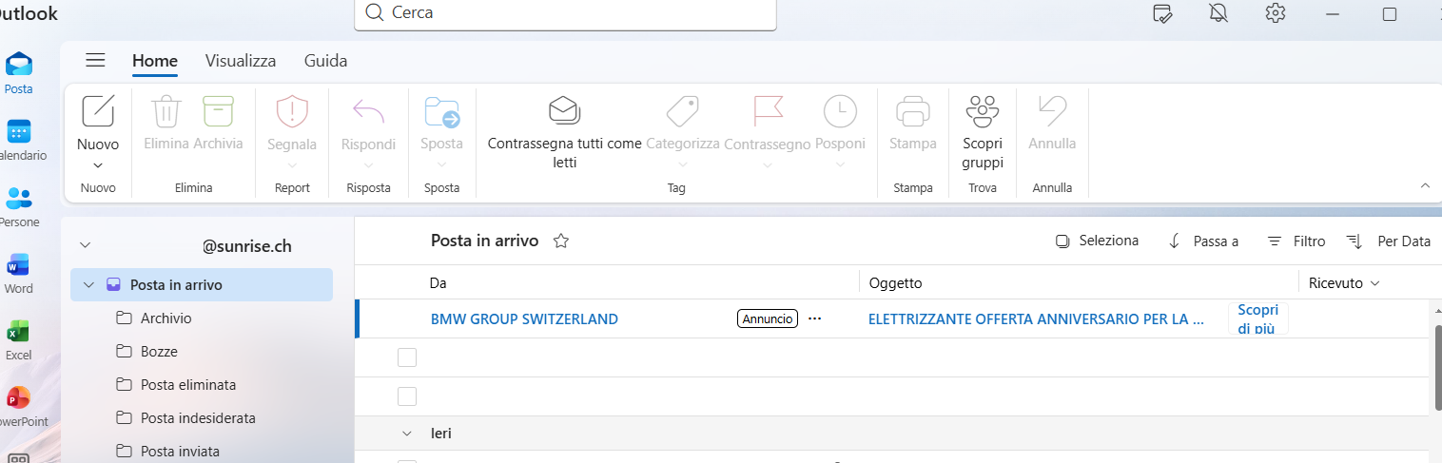Screen dimensions: 1442x463
Task: Collapse the sunrise.ch account folder tree
Action: click(x=86, y=245)
